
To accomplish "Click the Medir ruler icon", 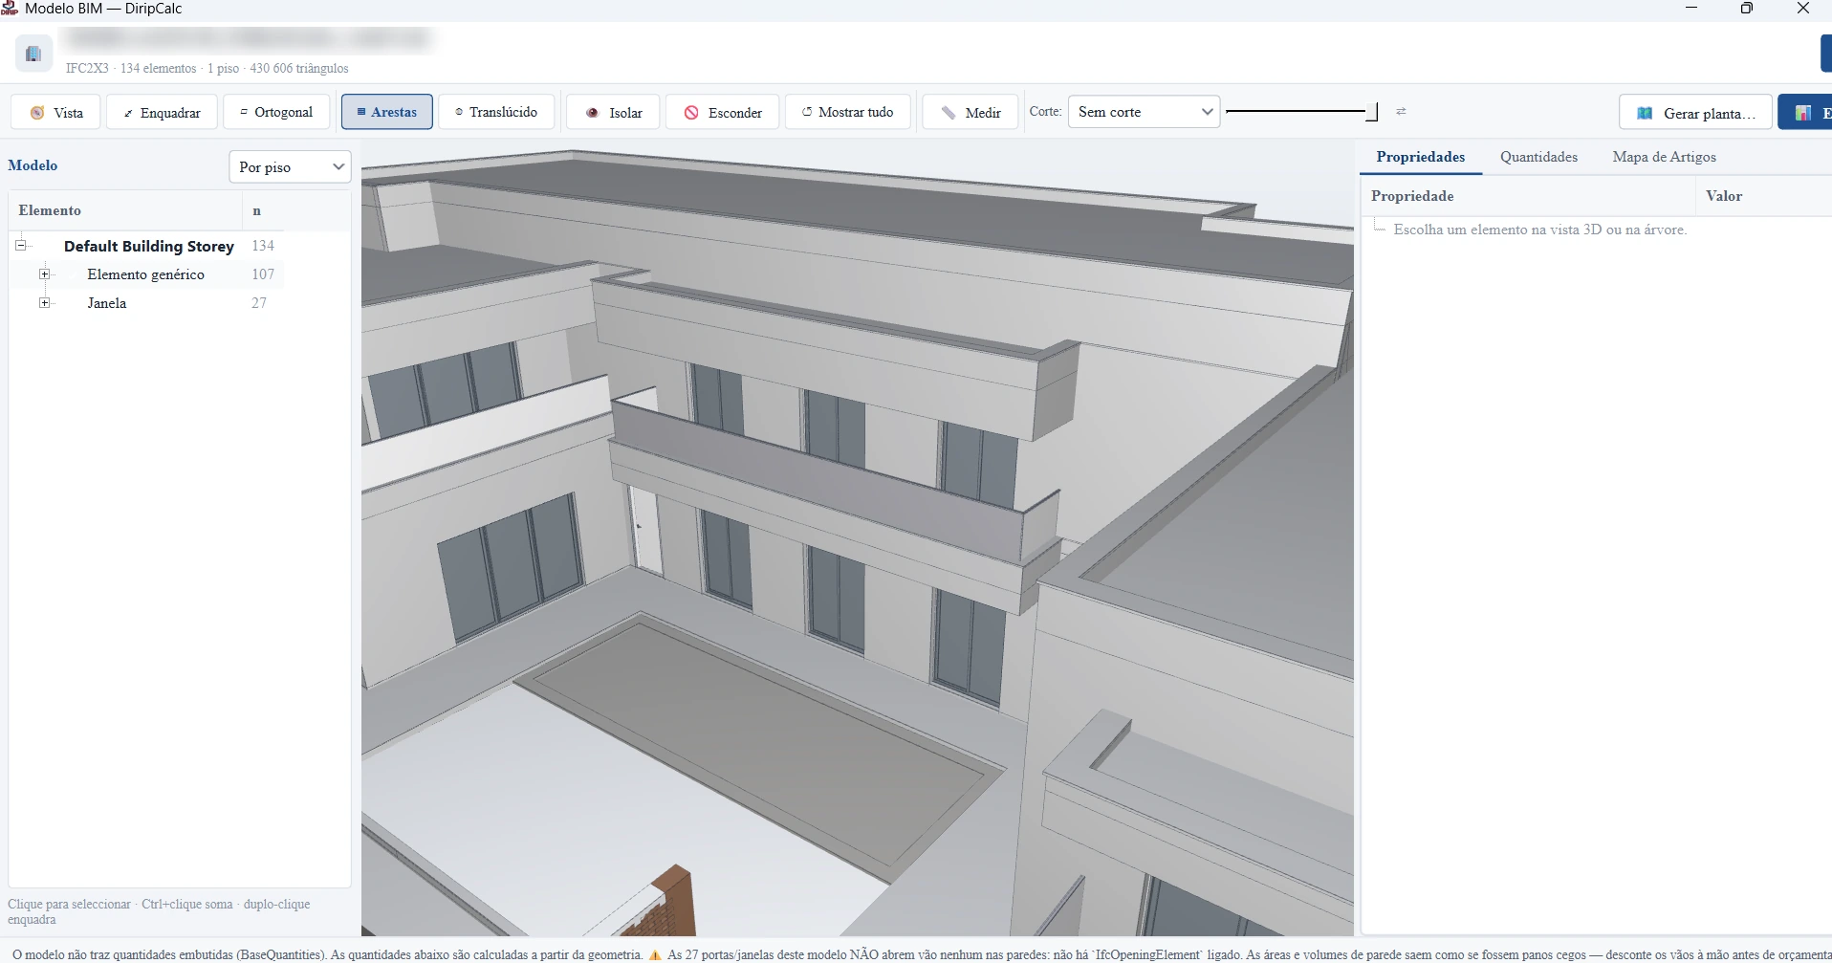I will pyautogui.click(x=949, y=113).
